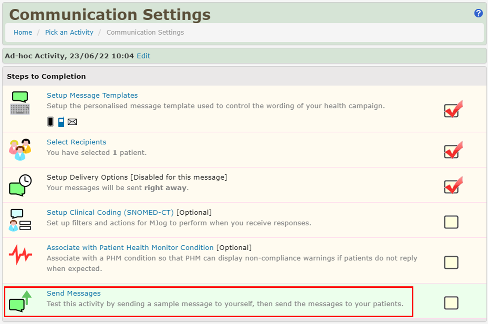
Task: Click the blue mobile phone template icon
Action: (61, 122)
